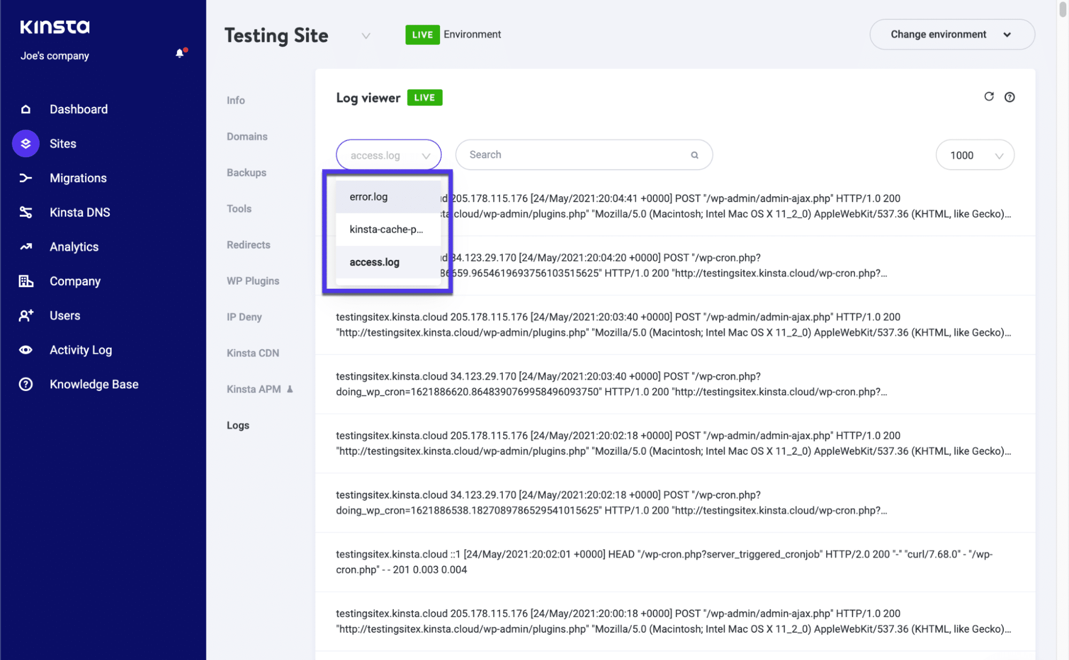Open Migrations via its sidebar icon
This screenshot has width=1069, height=660.
click(25, 178)
